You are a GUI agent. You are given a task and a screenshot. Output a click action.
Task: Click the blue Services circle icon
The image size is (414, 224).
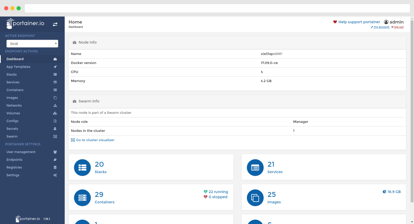(x=255, y=167)
